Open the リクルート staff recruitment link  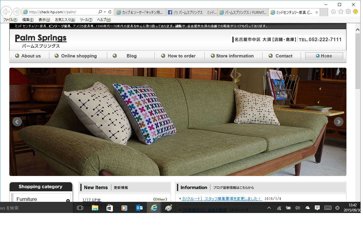[222, 199]
